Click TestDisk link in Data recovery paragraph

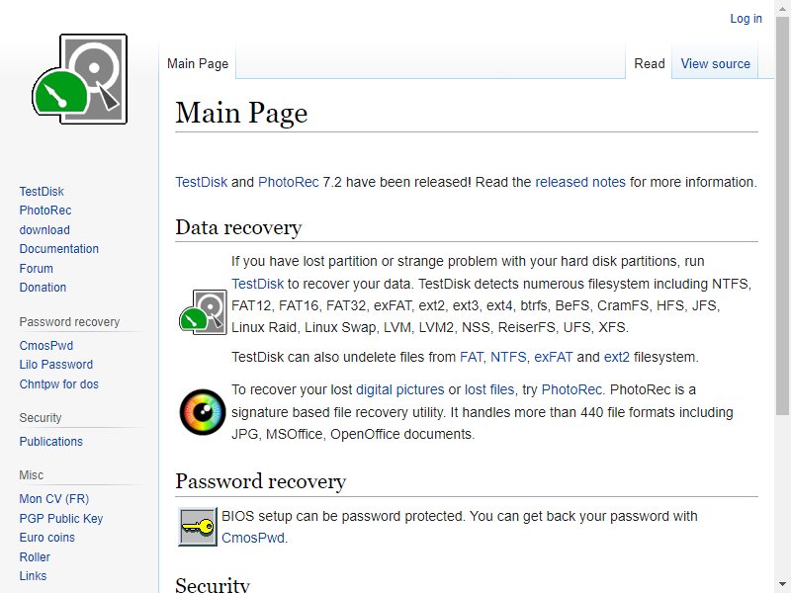[x=258, y=284]
